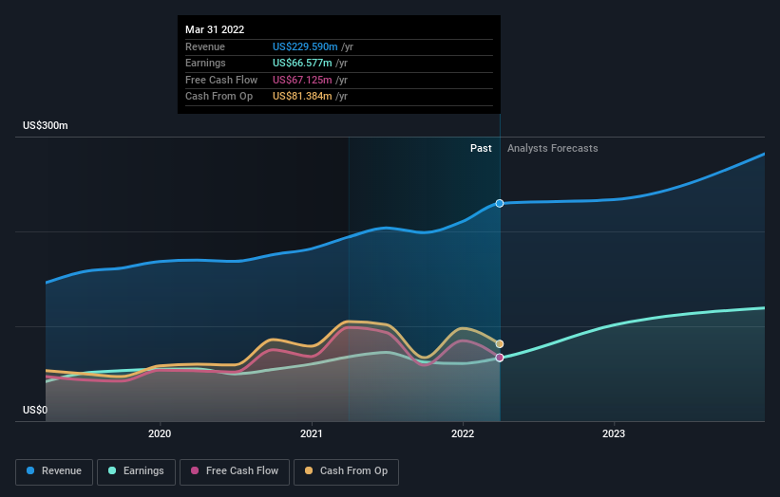Click the US$0 y-axis label
Image resolution: width=780 pixels, height=497 pixels.
pyautogui.click(x=35, y=410)
